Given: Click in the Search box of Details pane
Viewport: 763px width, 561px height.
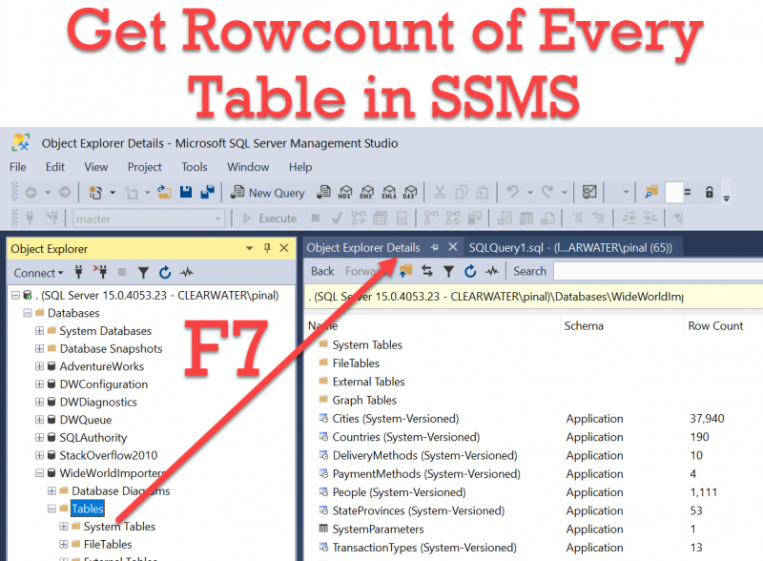Looking at the screenshot, I should [658, 271].
